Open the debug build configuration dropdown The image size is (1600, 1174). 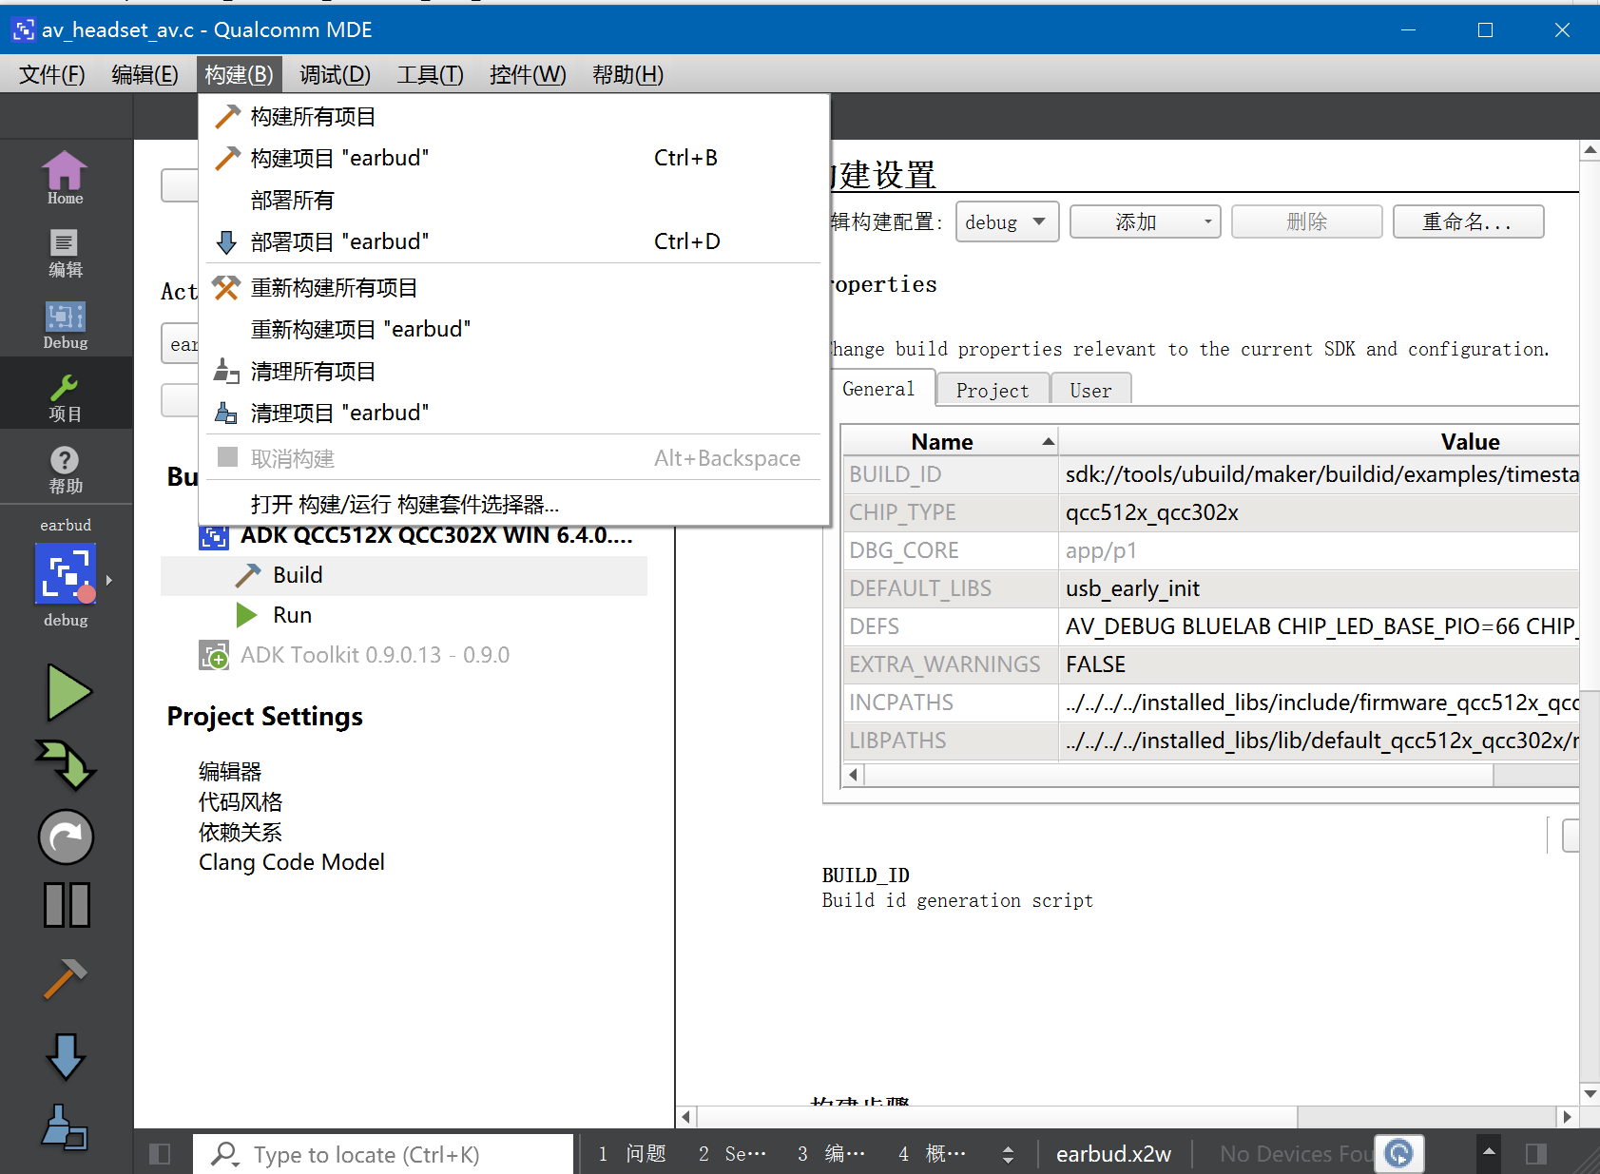[1006, 222]
